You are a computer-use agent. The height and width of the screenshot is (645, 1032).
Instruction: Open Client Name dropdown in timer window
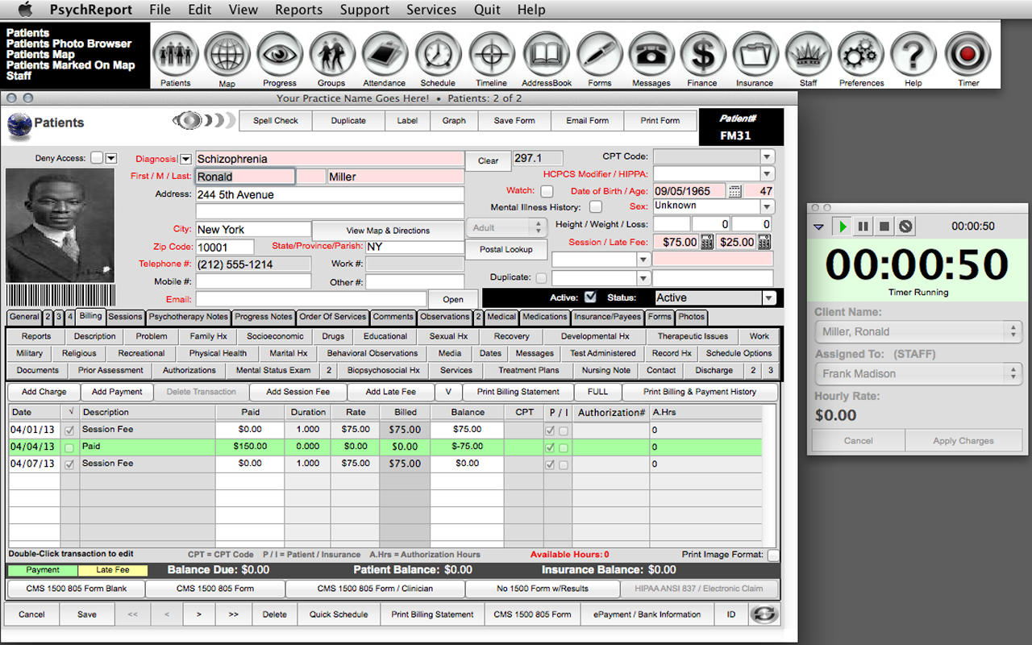[x=918, y=331]
